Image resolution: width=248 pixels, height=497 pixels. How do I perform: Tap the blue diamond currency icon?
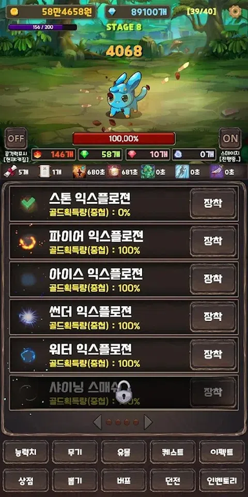112,12
